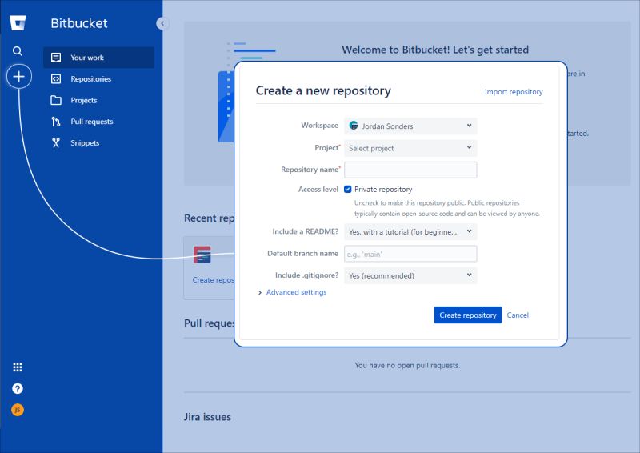Click the Create repository link behind dialog
Image resolution: width=640 pixels, height=453 pixels.
(213, 280)
